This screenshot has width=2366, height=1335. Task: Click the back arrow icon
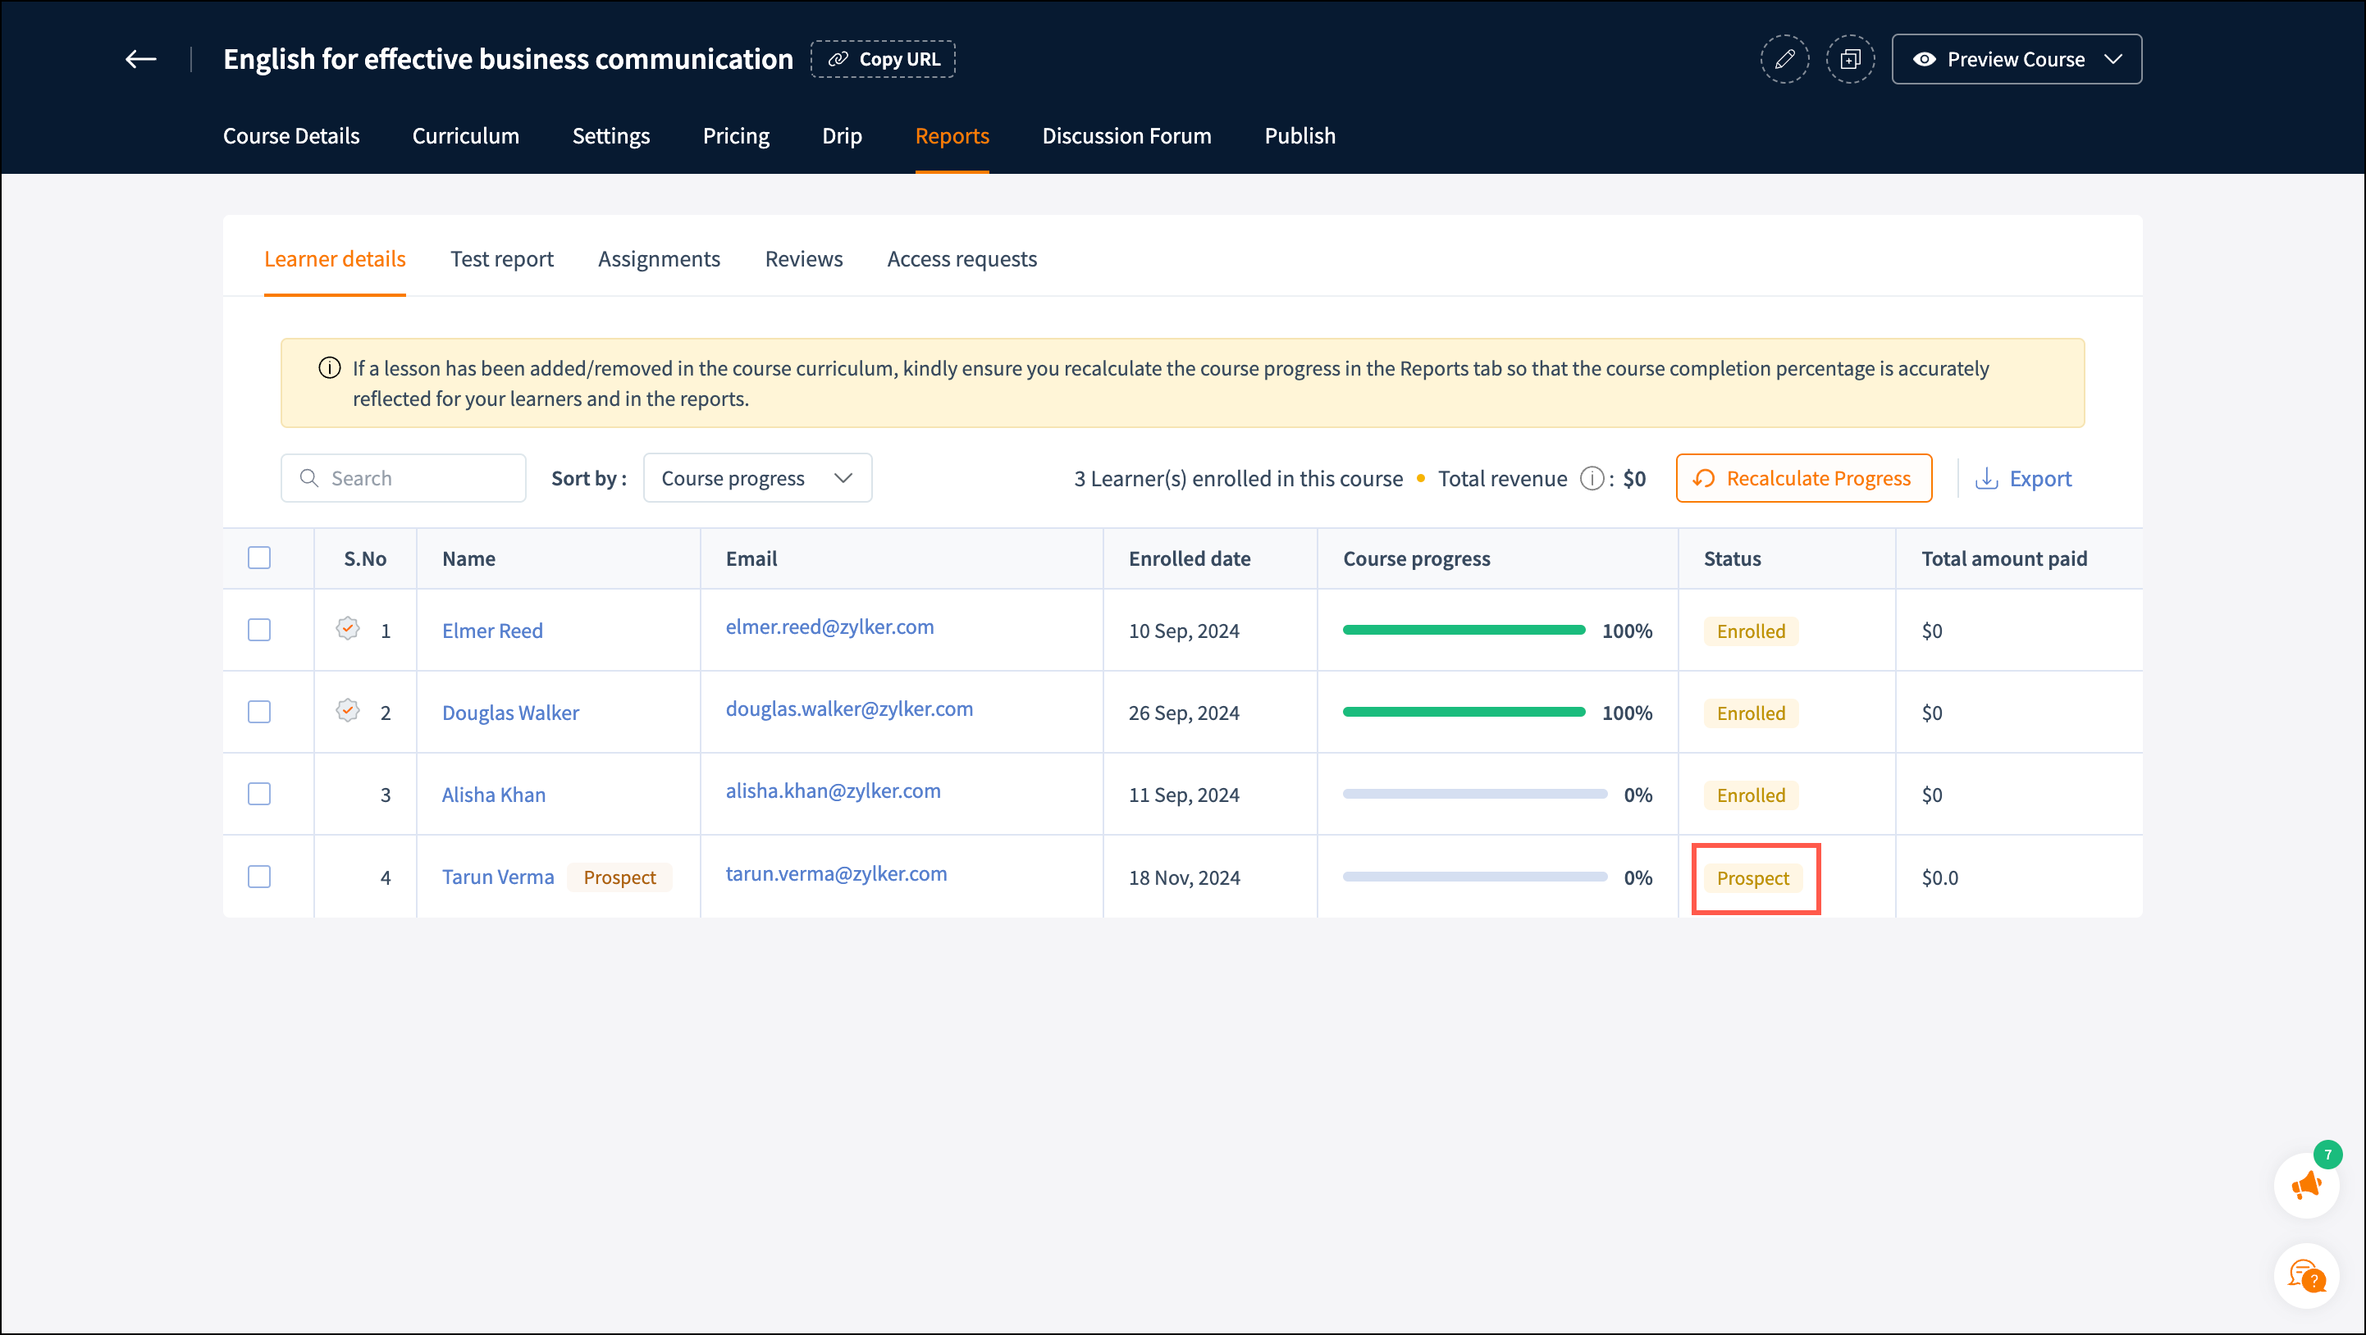140,60
